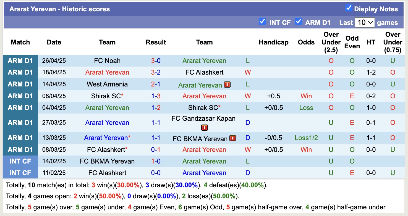Open the West Armenia team link
Screen dimensions: 408x216
[x=107, y=84]
